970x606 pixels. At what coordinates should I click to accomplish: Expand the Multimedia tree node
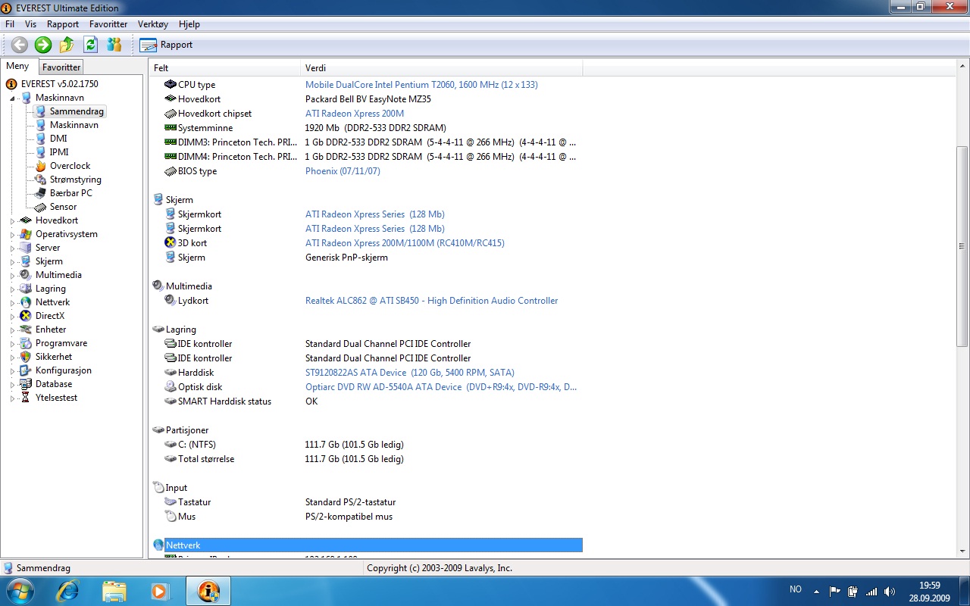click(12, 276)
